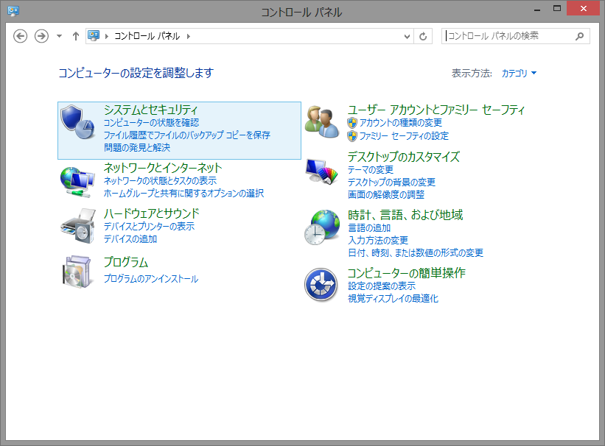The height and width of the screenshot is (446, 605).
Task: Open デスクトップのカスタマイズ heading
Action: point(404,157)
